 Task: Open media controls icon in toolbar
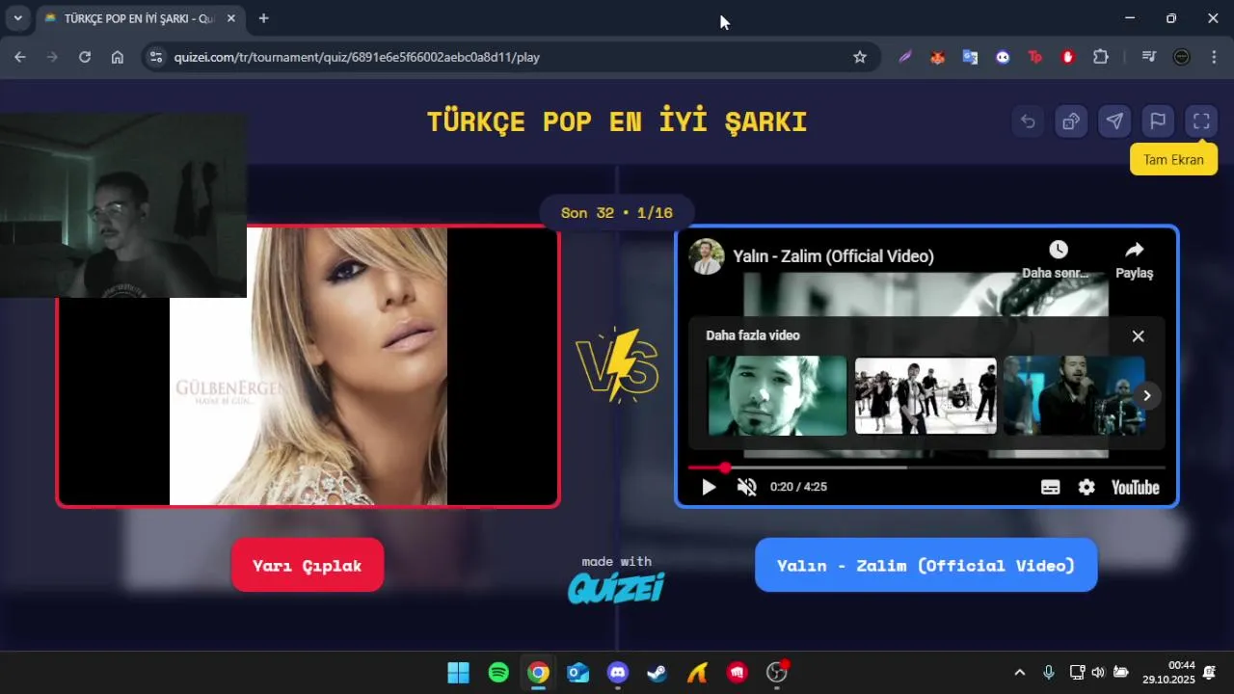pyautogui.click(x=1148, y=57)
